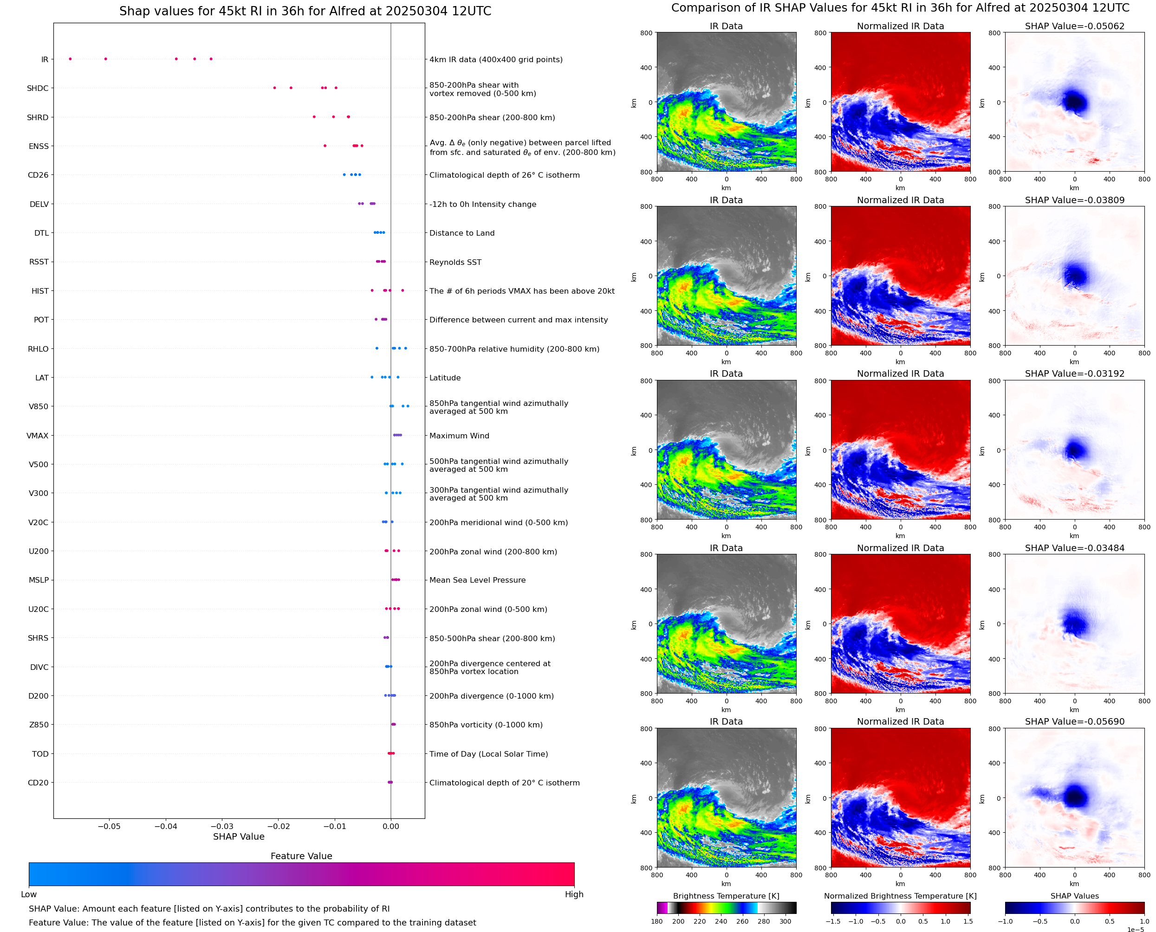Click the 'Comparison of IR SHAP Values' title
This screenshot has width=1156, height=932.
(900, 8)
